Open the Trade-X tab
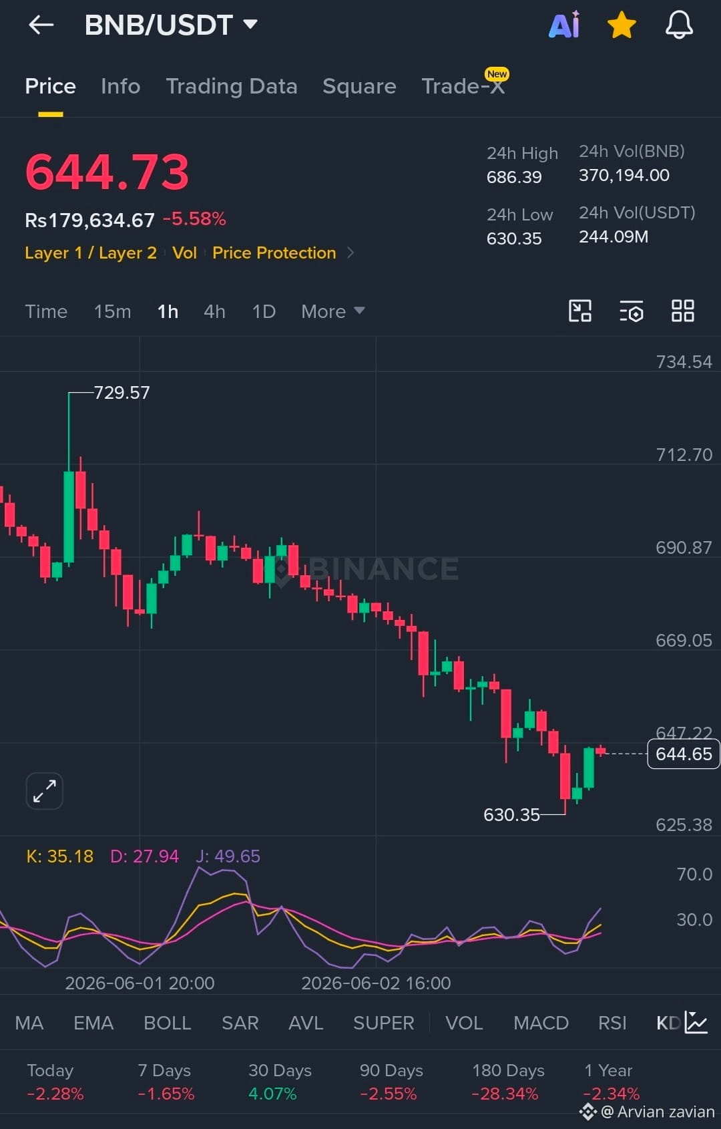The height and width of the screenshot is (1129, 721). (x=463, y=86)
